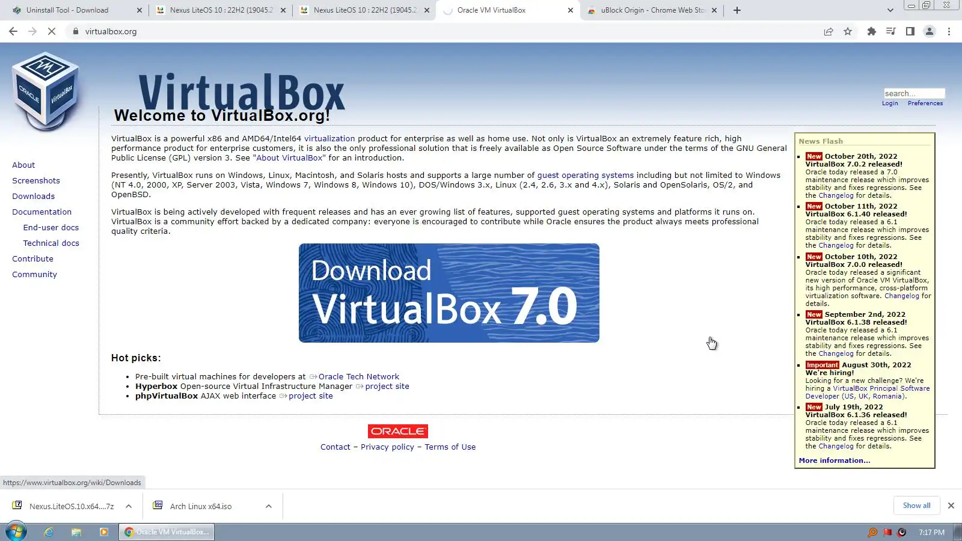The height and width of the screenshot is (541, 962).
Task: Open the media control icon in toolbar
Action: 890,31
